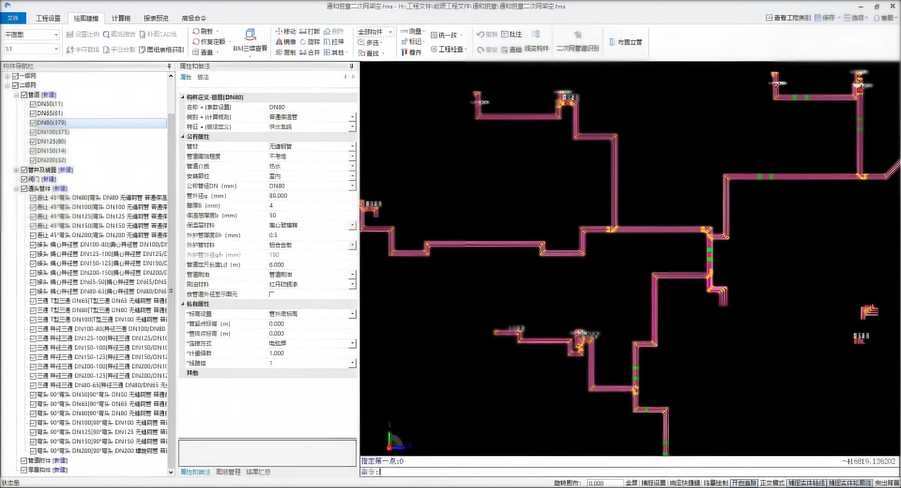Click the Undo arrow icon
The image size is (901, 488).
point(480,35)
